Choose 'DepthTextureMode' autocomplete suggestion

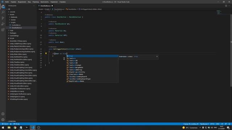(x=92, y=81)
